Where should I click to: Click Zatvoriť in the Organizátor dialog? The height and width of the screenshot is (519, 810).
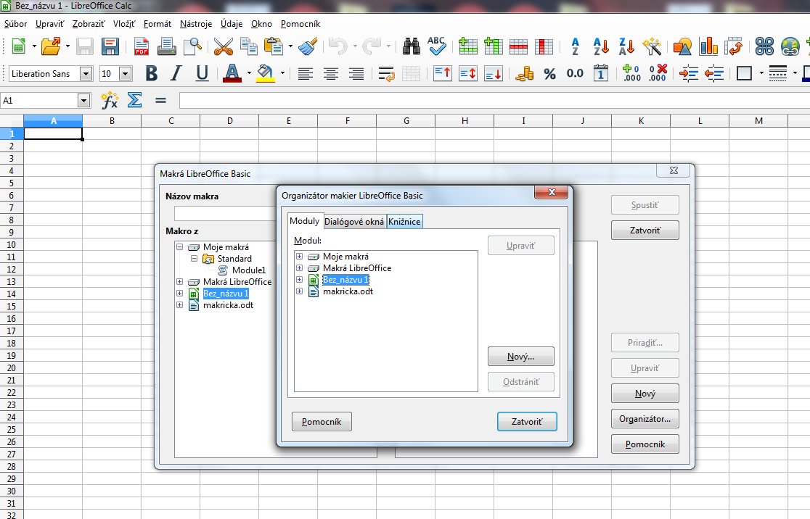(527, 421)
